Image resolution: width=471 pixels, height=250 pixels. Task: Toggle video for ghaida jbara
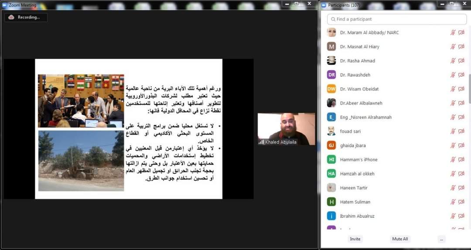tap(461, 145)
